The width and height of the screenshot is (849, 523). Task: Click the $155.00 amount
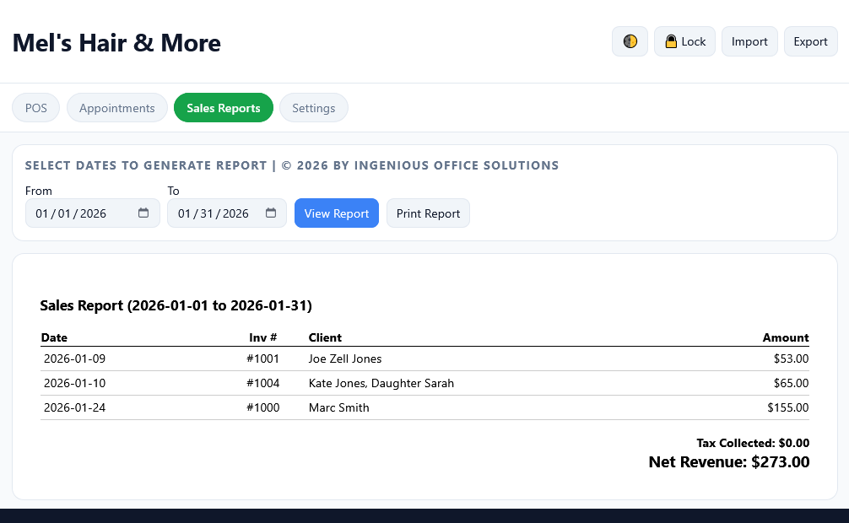(788, 407)
